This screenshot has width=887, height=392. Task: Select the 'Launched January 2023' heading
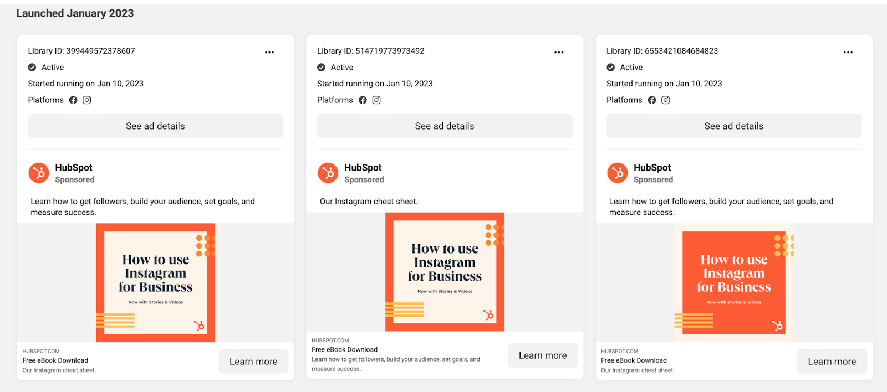(75, 13)
